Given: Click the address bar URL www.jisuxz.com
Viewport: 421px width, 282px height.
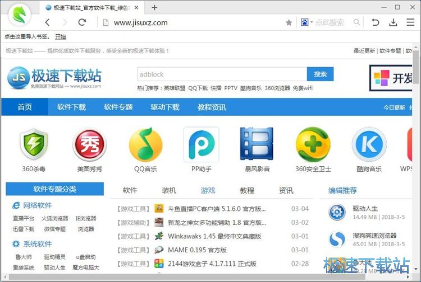Looking at the screenshot, I should 141,23.
